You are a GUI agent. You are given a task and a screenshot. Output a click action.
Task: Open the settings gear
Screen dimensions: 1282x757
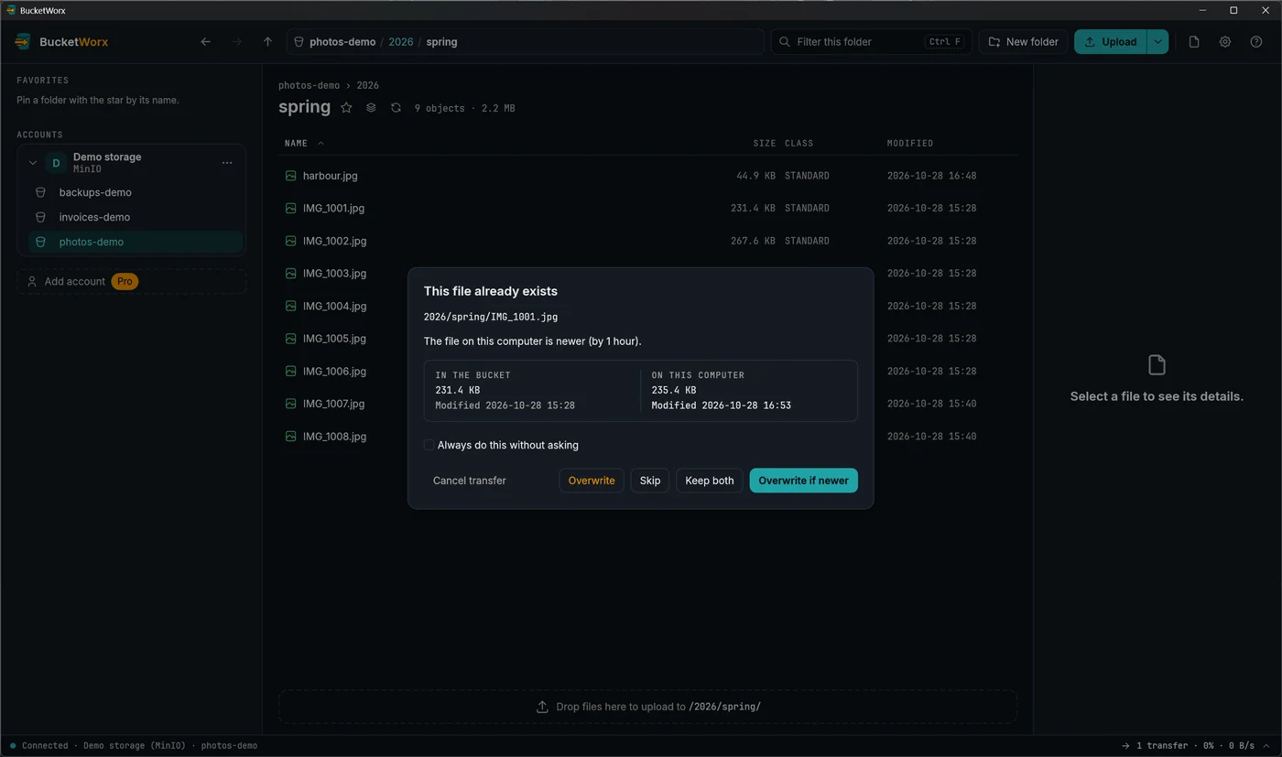coord(1225,42)
